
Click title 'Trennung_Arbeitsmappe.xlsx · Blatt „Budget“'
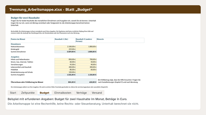point(51,9)
